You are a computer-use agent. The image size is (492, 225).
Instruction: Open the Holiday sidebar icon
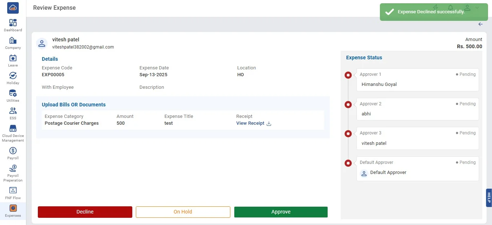coord(13,76)
